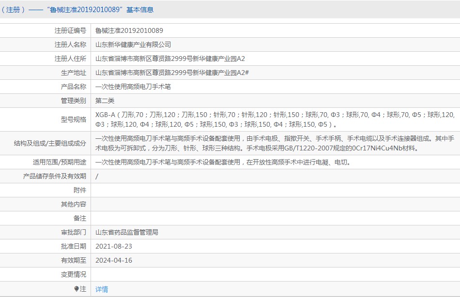
Task: Click the 产品储存条件及有效期 label
Action: 55,176
